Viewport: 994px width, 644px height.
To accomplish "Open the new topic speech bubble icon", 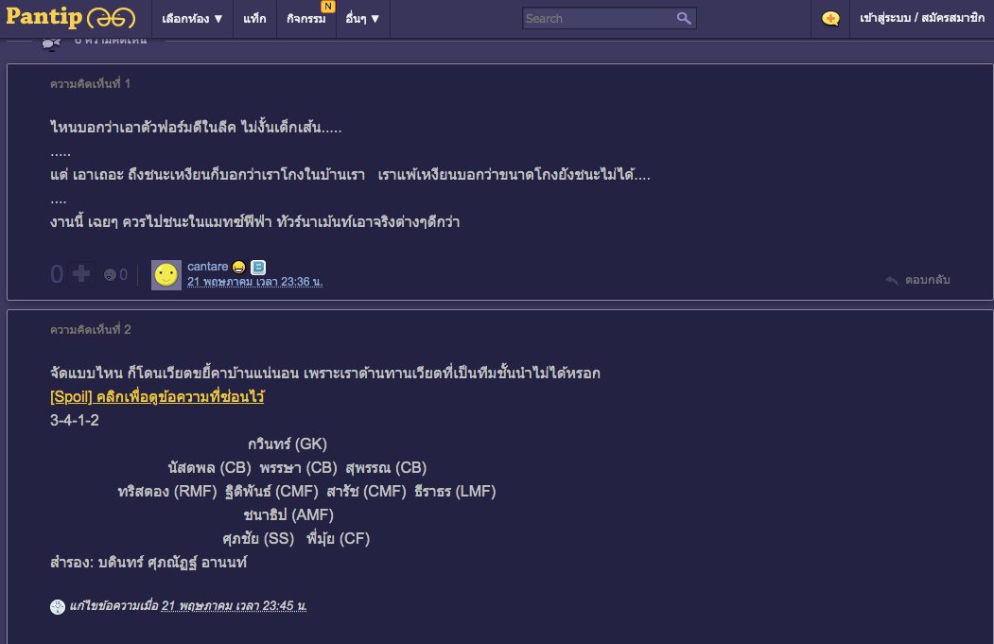I will [830, 18].
